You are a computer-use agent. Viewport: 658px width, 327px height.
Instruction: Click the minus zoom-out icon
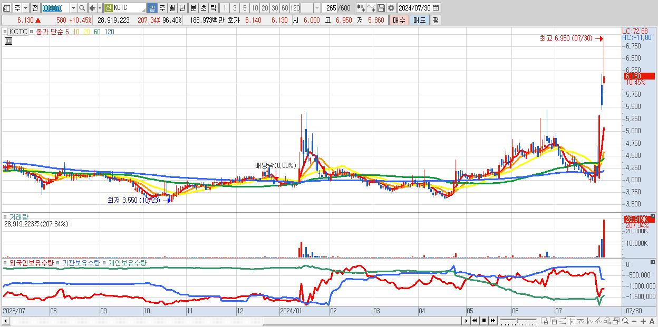(x=634, y=321)
